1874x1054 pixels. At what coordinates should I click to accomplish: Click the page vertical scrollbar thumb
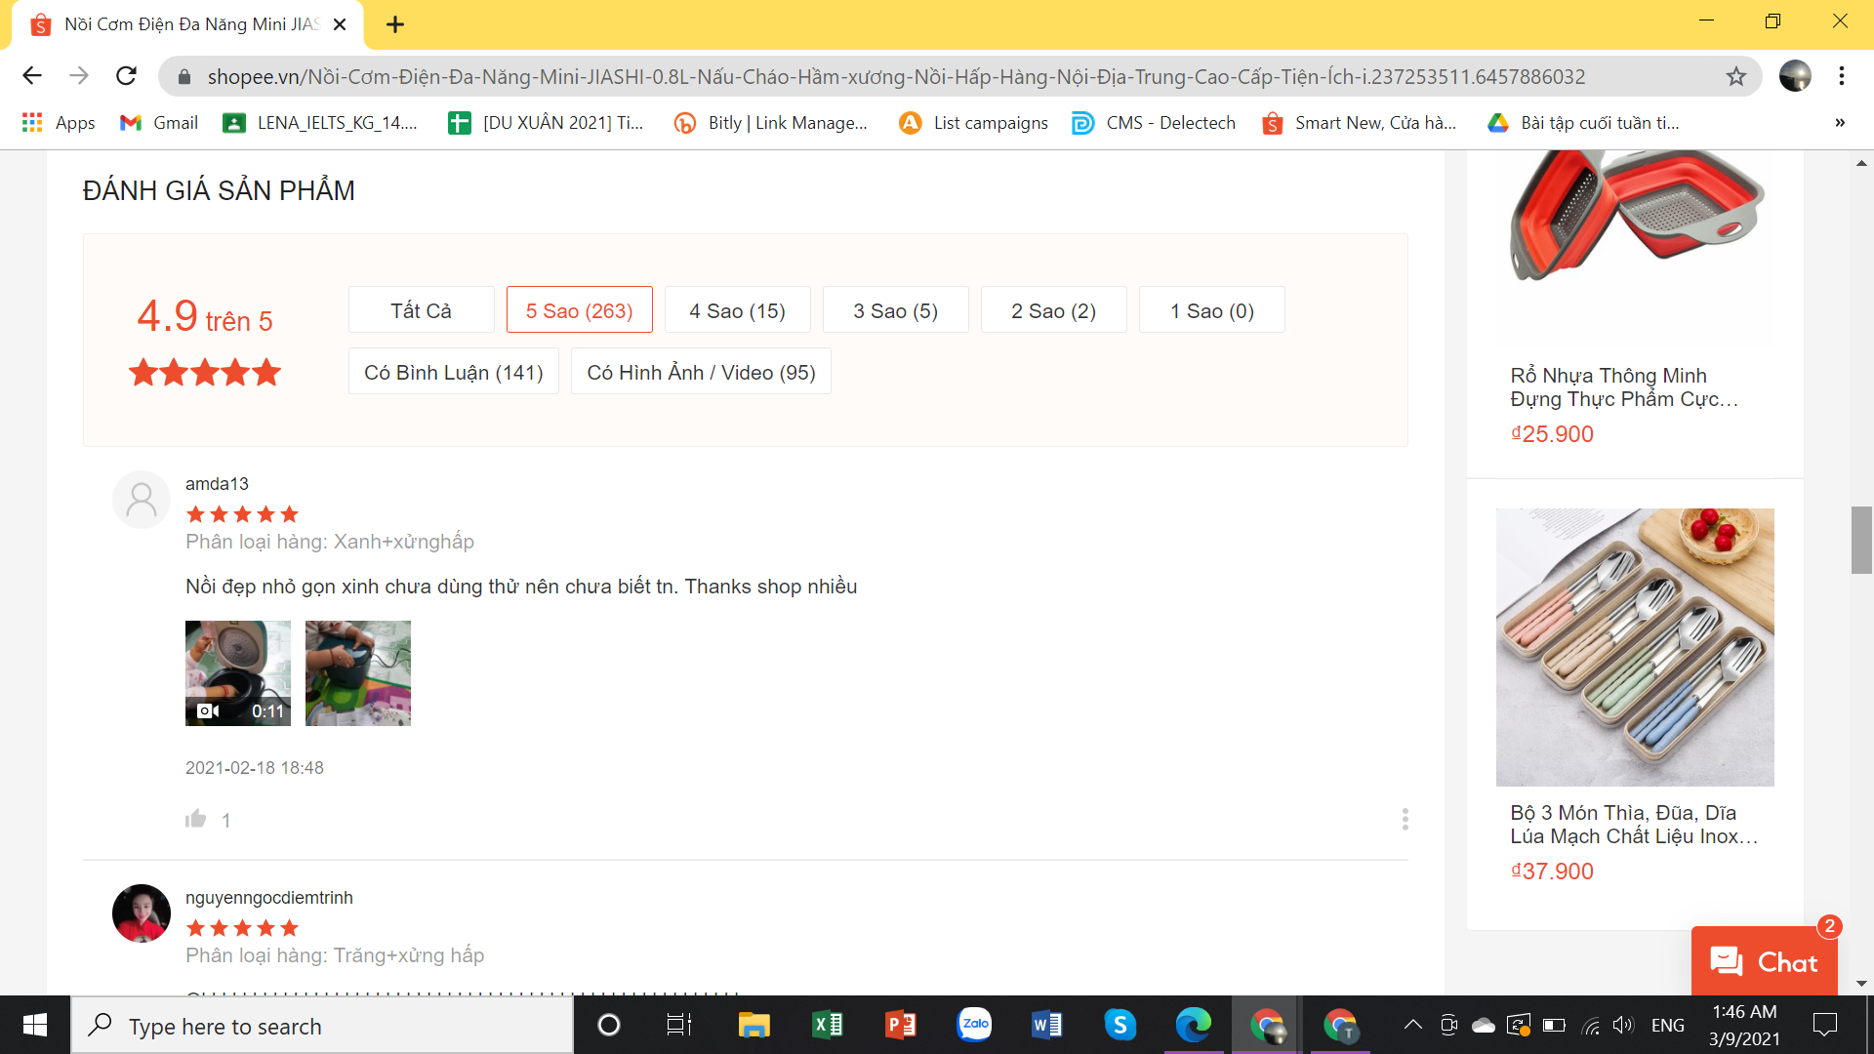point(1860,540)
